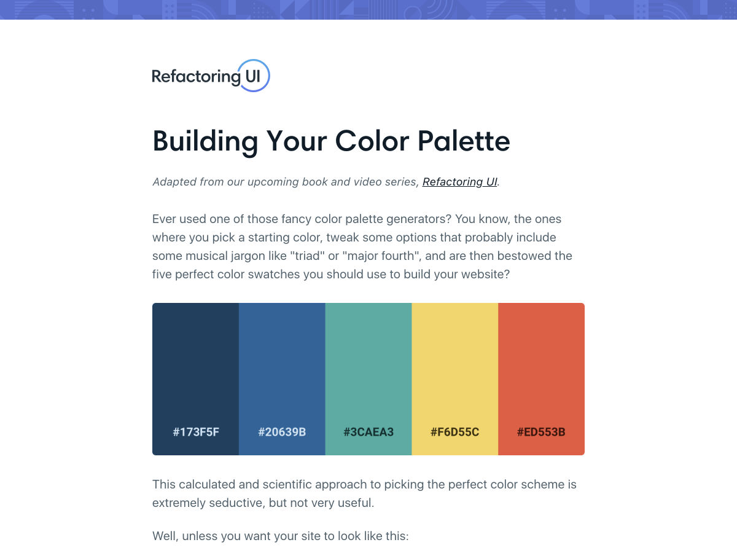Click the Building Your Color Palette heading
Screen dimensions: 737x553
click(x=331, y=141)
